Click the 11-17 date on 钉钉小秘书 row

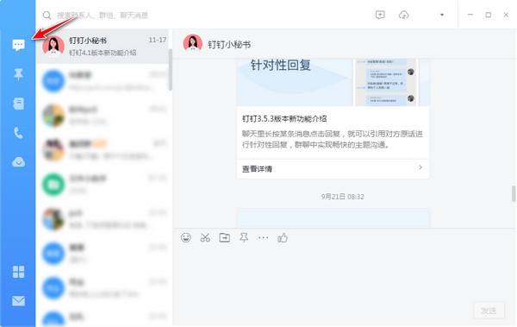pyautogui.click(x=158, y=40)
